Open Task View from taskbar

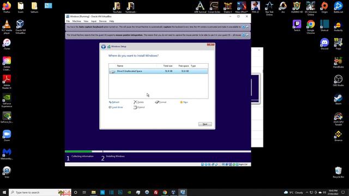(85, 192)
